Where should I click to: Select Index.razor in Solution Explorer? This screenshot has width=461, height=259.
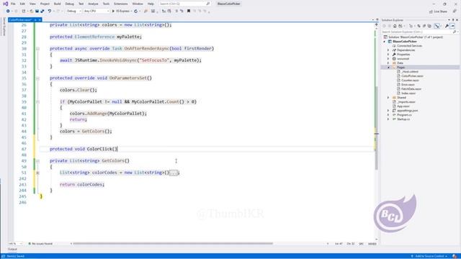pyautogui.click(x=408, y=93)
